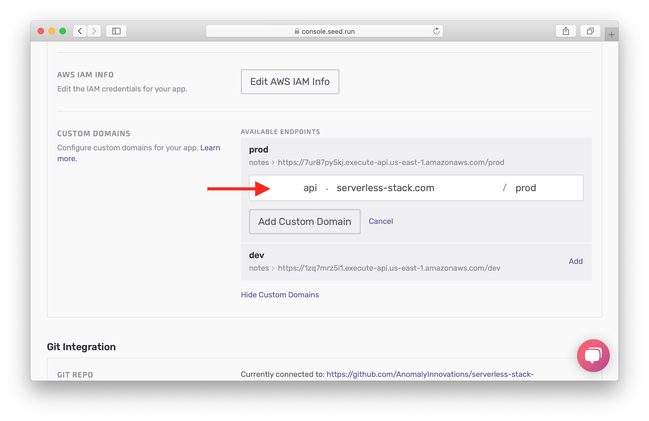Open the connected GitHub repo link
The width and height of the screenshot is (649, 421).
click(429, 374)
